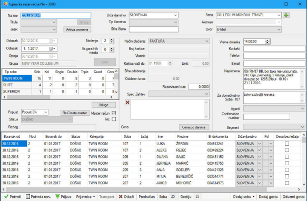The height and width of the screenshot is (201, 307).
Task: Click the Cena po danima button
Action: 194,127
